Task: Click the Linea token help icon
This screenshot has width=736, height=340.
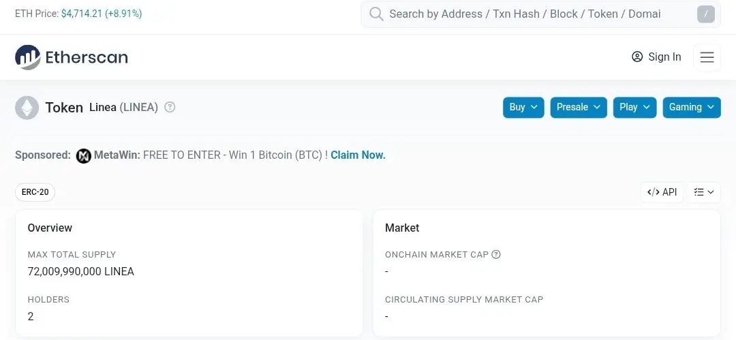Action: tap(170, 107)
